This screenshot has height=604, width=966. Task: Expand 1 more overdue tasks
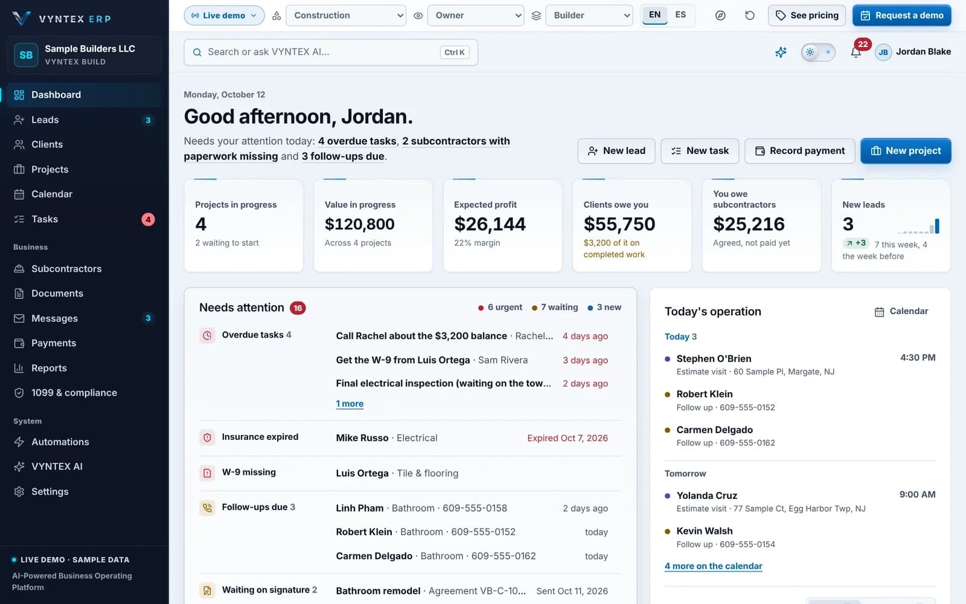[x=350, y=404]
